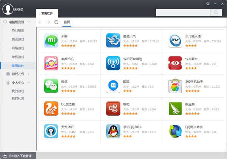This screenshot has width=227, height=159.
Task: Expand the 游戏礼包 section arrow
Action: (x=28, y=74)
